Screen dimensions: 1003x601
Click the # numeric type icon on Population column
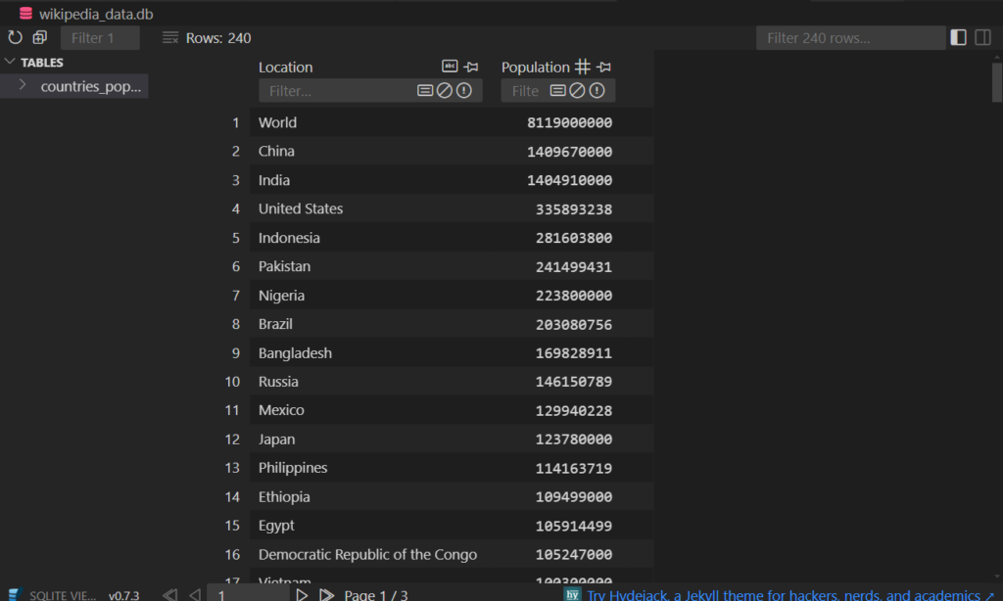[582, 66]
